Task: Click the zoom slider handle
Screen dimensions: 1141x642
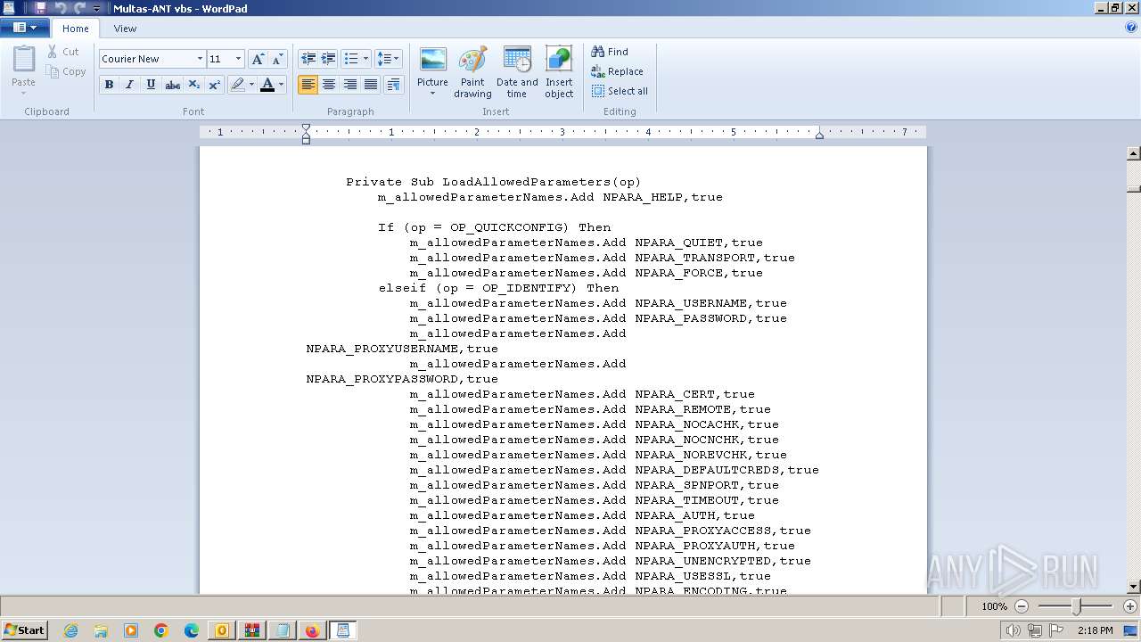Action: pos(1076,606)
